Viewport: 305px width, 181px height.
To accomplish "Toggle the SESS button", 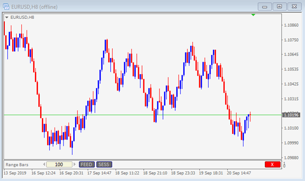I will pos(104,164).
